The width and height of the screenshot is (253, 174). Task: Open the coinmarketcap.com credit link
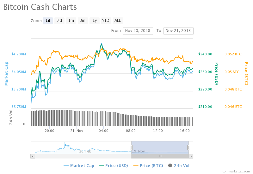(x=236, y=171)
